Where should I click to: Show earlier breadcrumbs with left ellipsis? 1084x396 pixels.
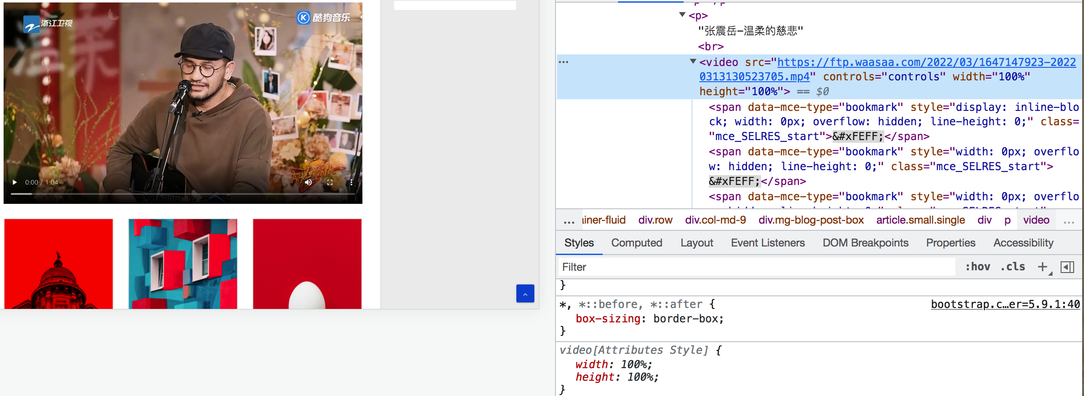point(569,221)
